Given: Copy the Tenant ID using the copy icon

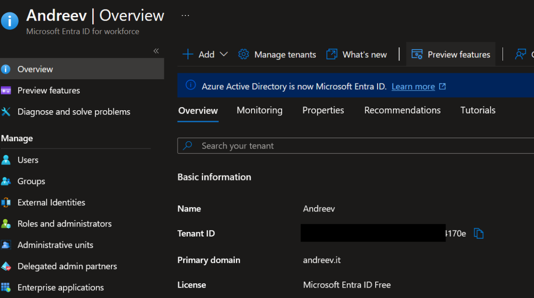Looking at the screenshot, I should click(478, 233).
